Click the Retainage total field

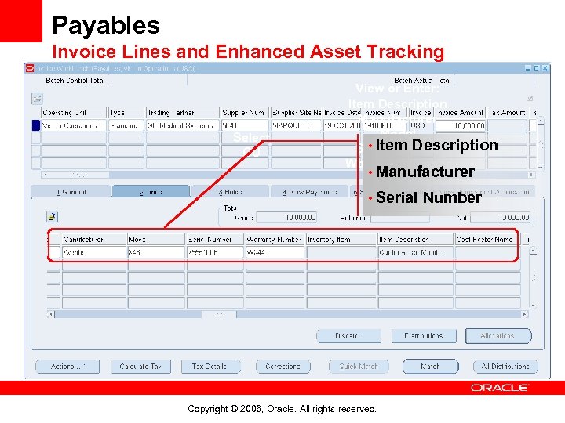click(x=400, y=218)
